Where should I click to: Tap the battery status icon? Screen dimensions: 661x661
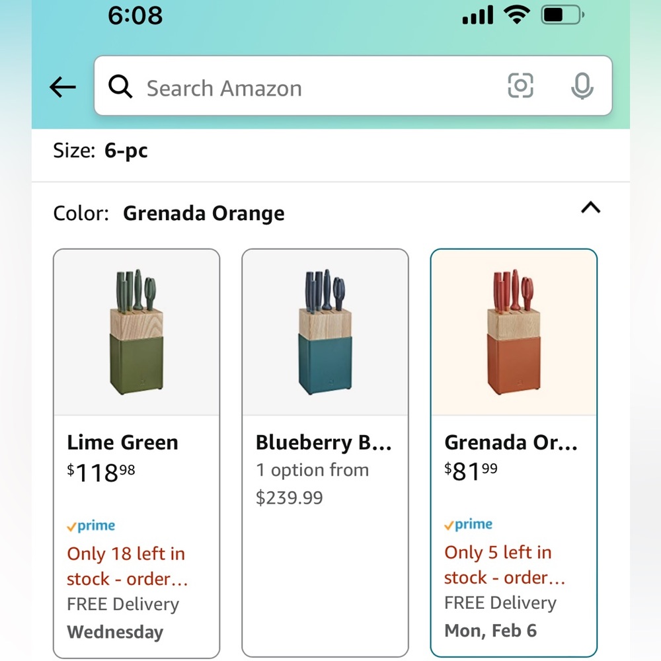tap(563, 15)
